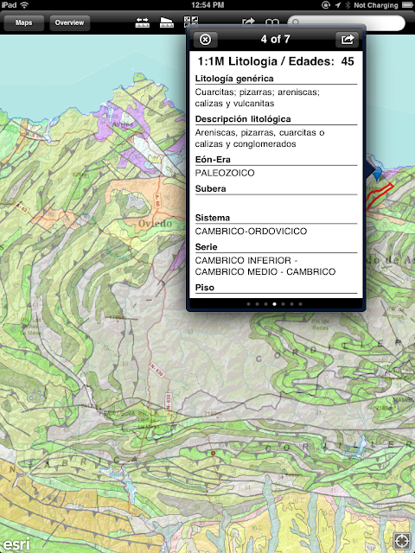Tap the 'PALEOZOICO' value

(225, 173)
